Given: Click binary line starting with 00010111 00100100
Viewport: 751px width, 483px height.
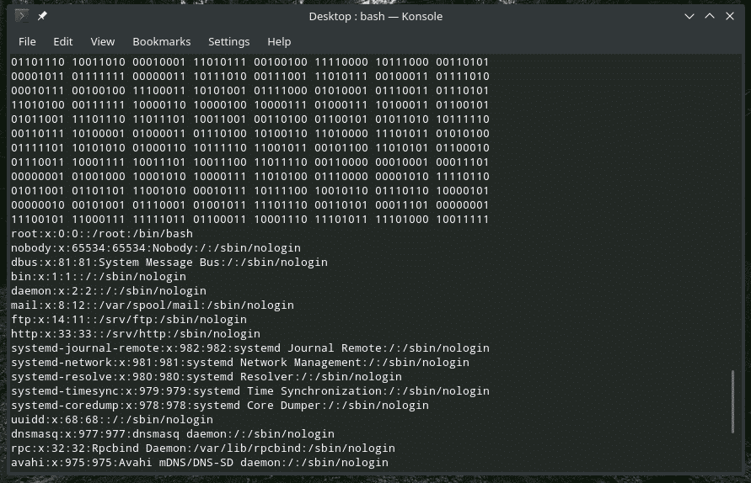Looking at the screenshot, I should point(250,90).
